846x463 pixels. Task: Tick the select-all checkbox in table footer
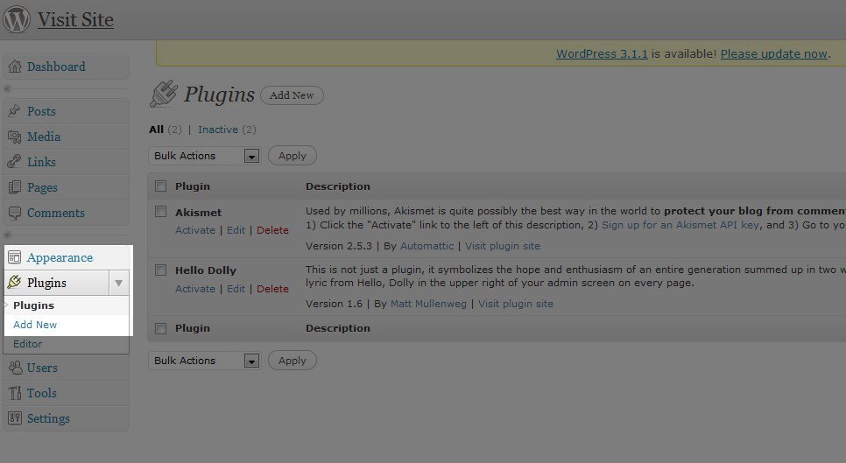pos(161,328)
